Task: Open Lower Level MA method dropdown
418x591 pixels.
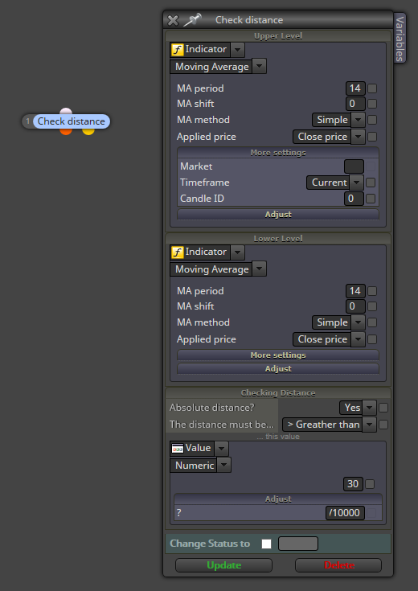Action: pos(358,322)
